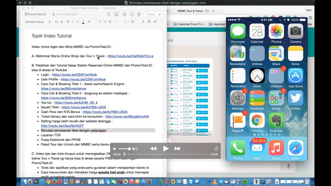Open Messages app on the iPhone screen
This screenshot has width=331, height=186.
click(x=238, y=31)
